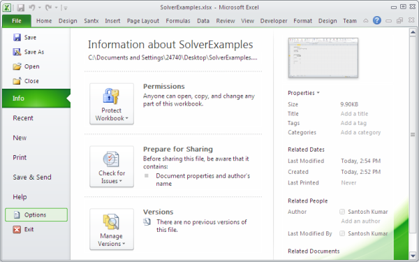Click Author Santosh Kumar presence icon

342,212
